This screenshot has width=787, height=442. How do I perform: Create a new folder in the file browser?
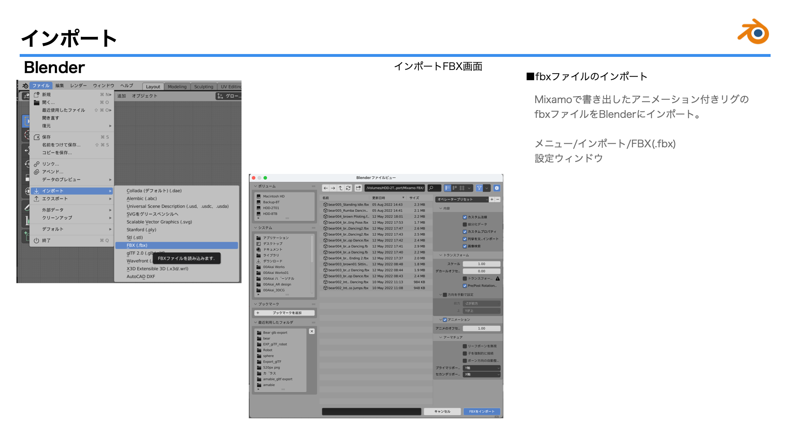pyautogui.click(x=358, y=188)
